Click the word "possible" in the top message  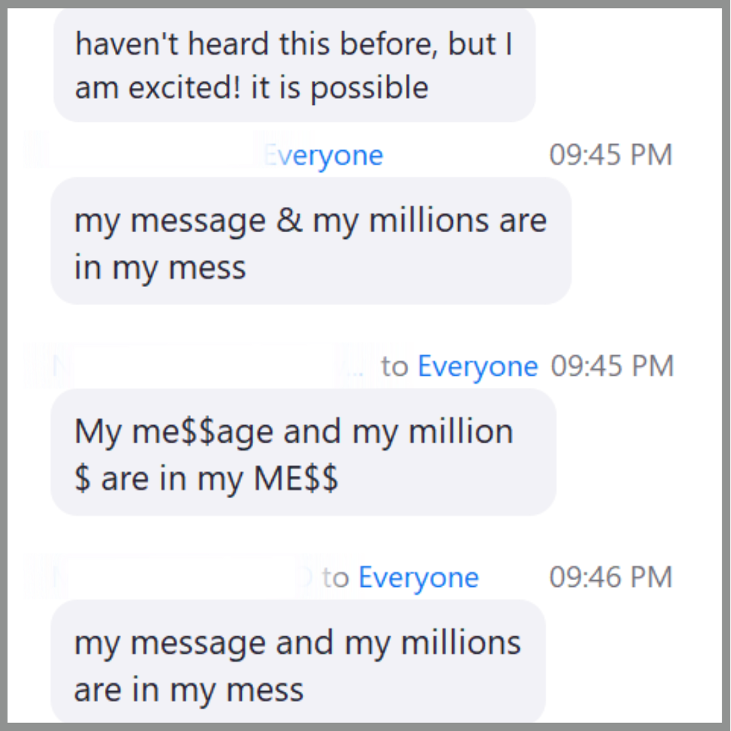(369, 89)
